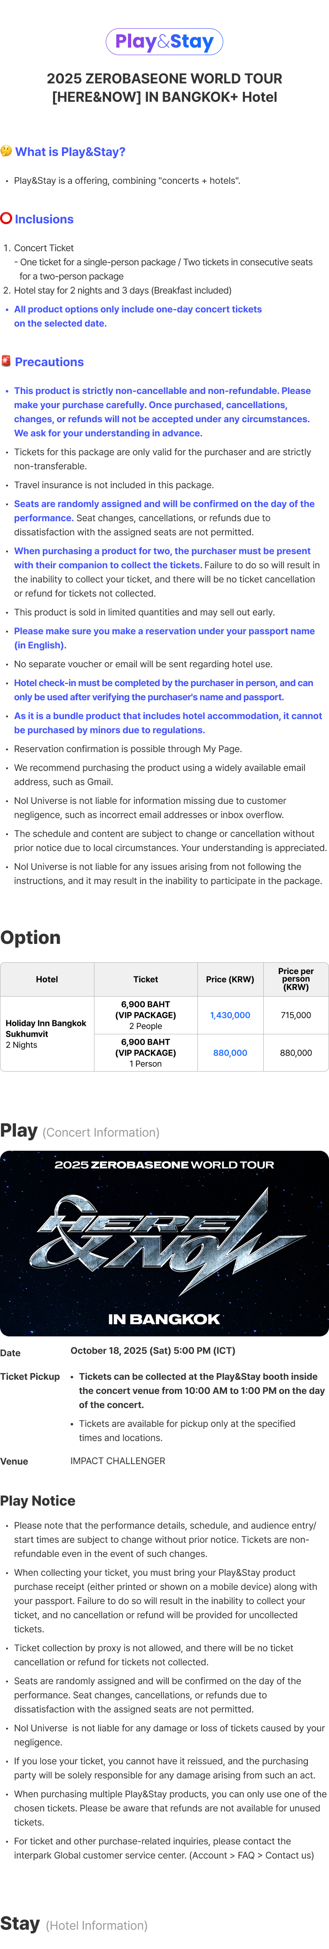Click the HERE&NOW concert banner image
This screenshot has height=1949, width=329.
point(164,1243)
